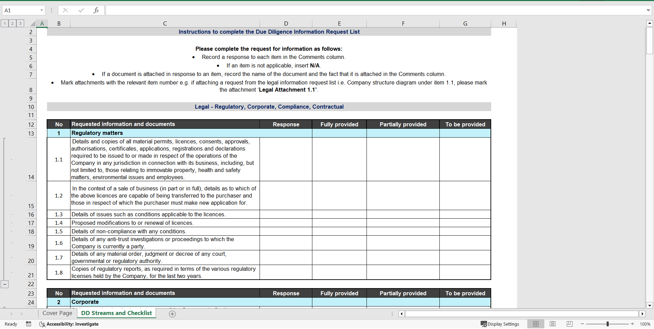654x329 pixels.
Task: Switch to Page Break Preview view
Action: click(x=569, y=324)
